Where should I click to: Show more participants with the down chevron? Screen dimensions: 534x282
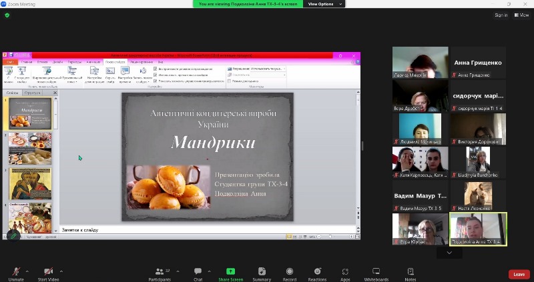(x=449, y=253)
